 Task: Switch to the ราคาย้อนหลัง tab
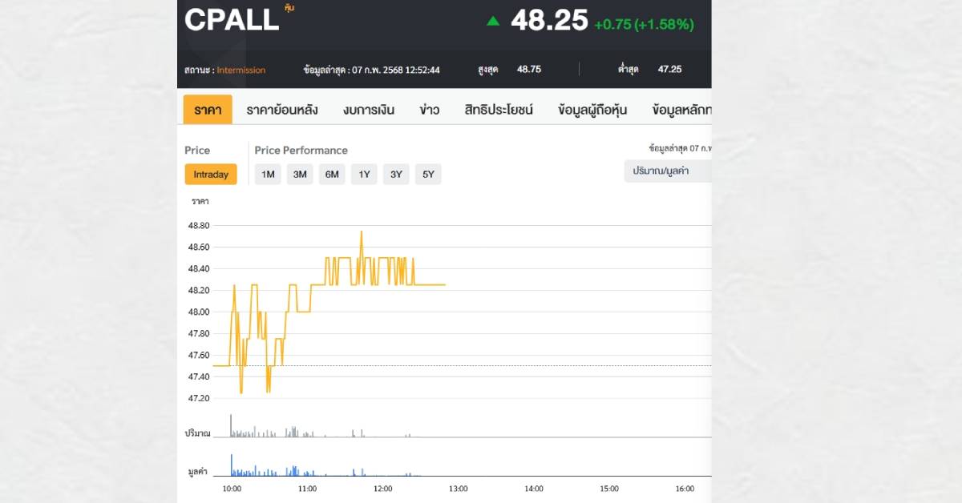tap(282, 110)
